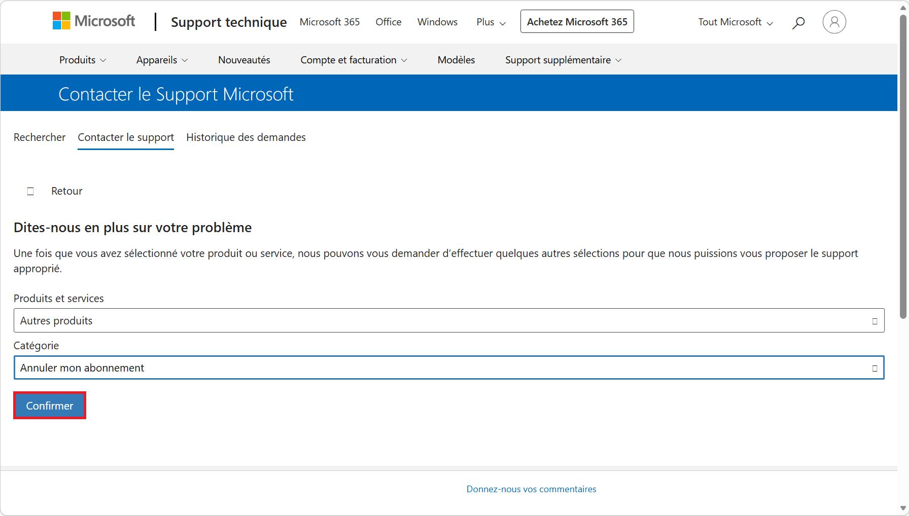
Task: Expand the Tout Microsoft dropdown
Action: point(736,22)
